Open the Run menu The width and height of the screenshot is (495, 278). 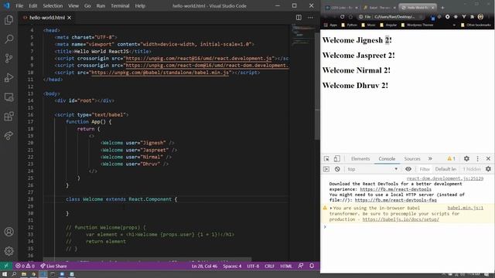[x=101, y=5]
